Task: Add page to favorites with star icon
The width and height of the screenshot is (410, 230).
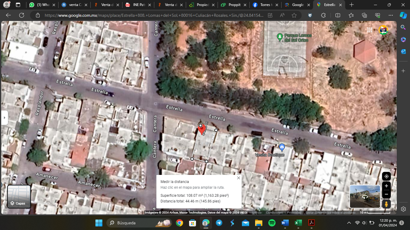Action: click(294, 15)
